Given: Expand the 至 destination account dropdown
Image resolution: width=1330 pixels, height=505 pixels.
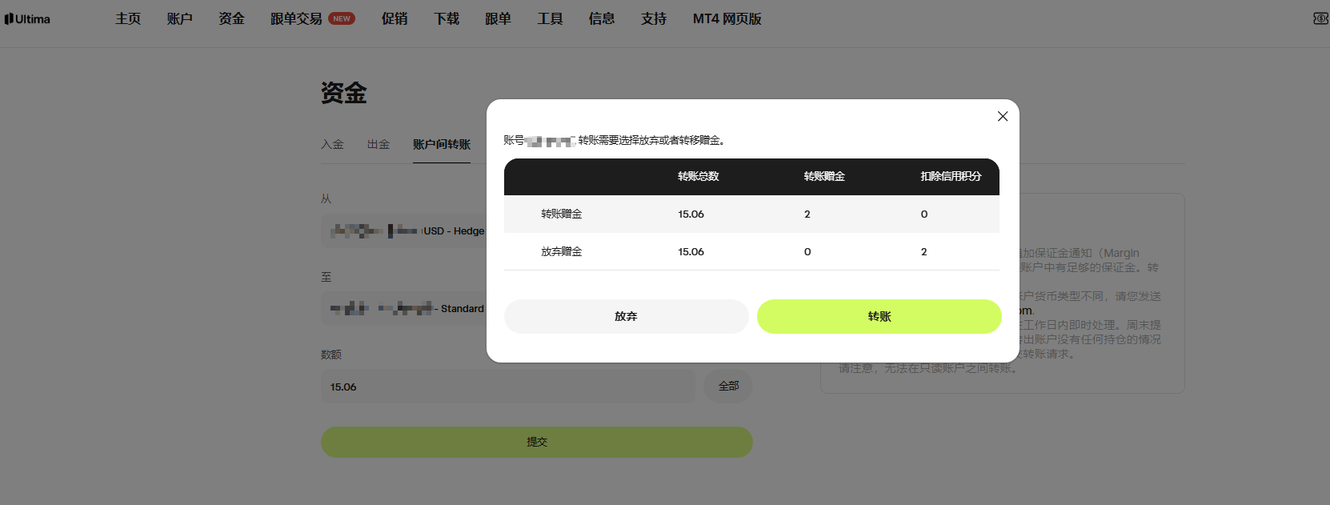Looking at the screenshot, I should pos(404,308).
